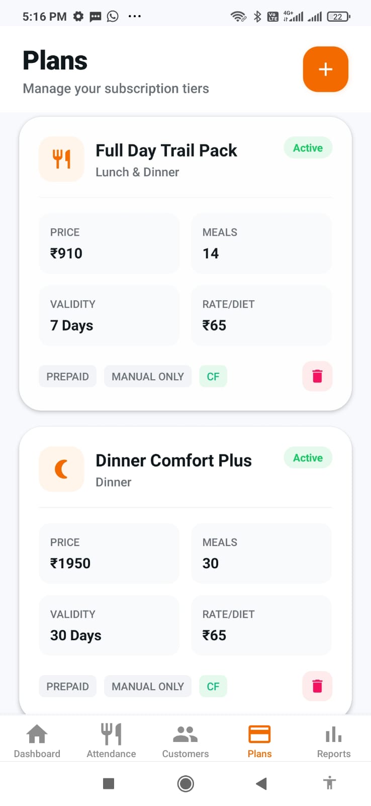
Task: Open the Dashboard tab
Action: click(37, 741)
